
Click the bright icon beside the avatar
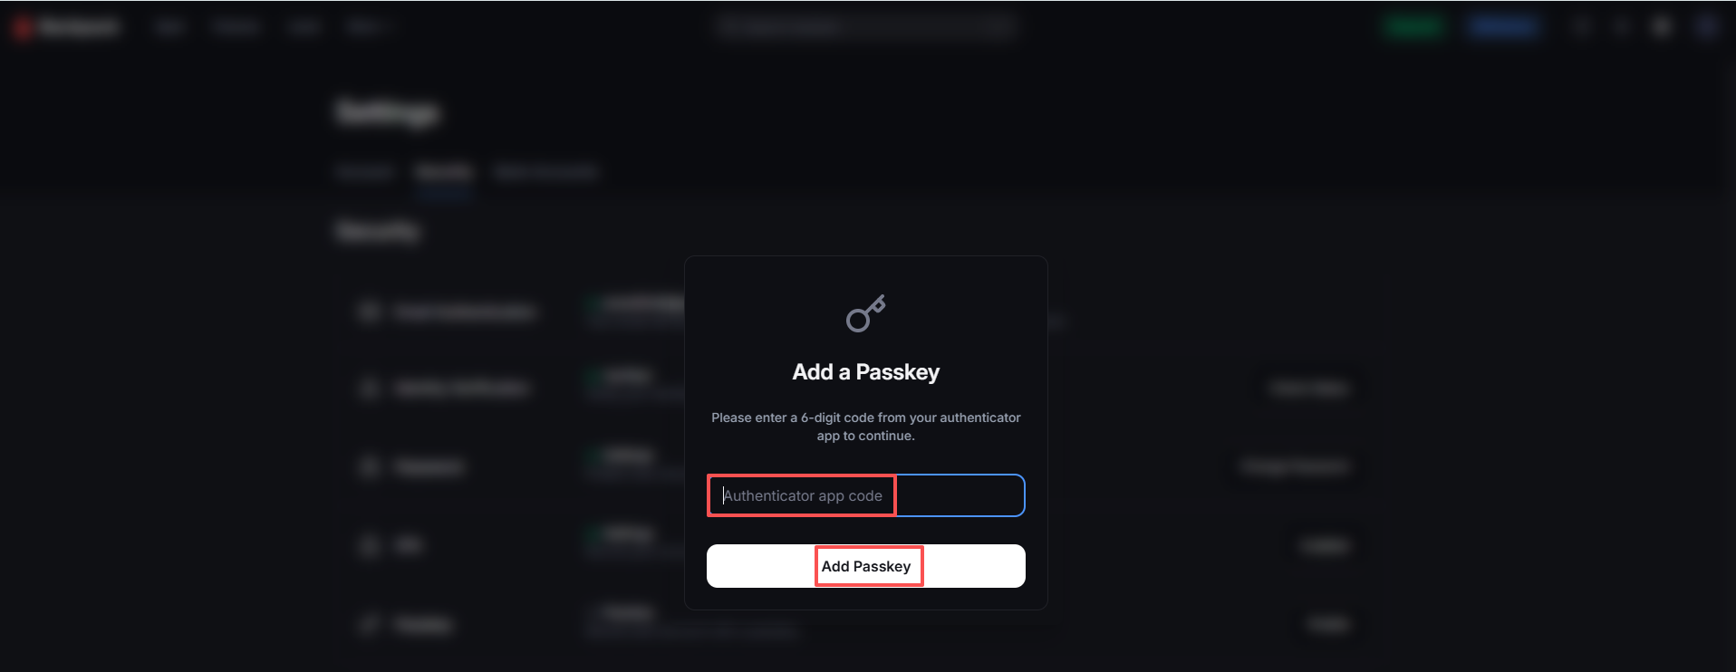tap(1662, 27)
